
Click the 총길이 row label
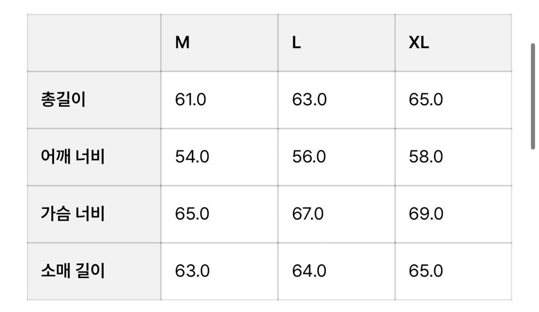(x=63, y=100)
